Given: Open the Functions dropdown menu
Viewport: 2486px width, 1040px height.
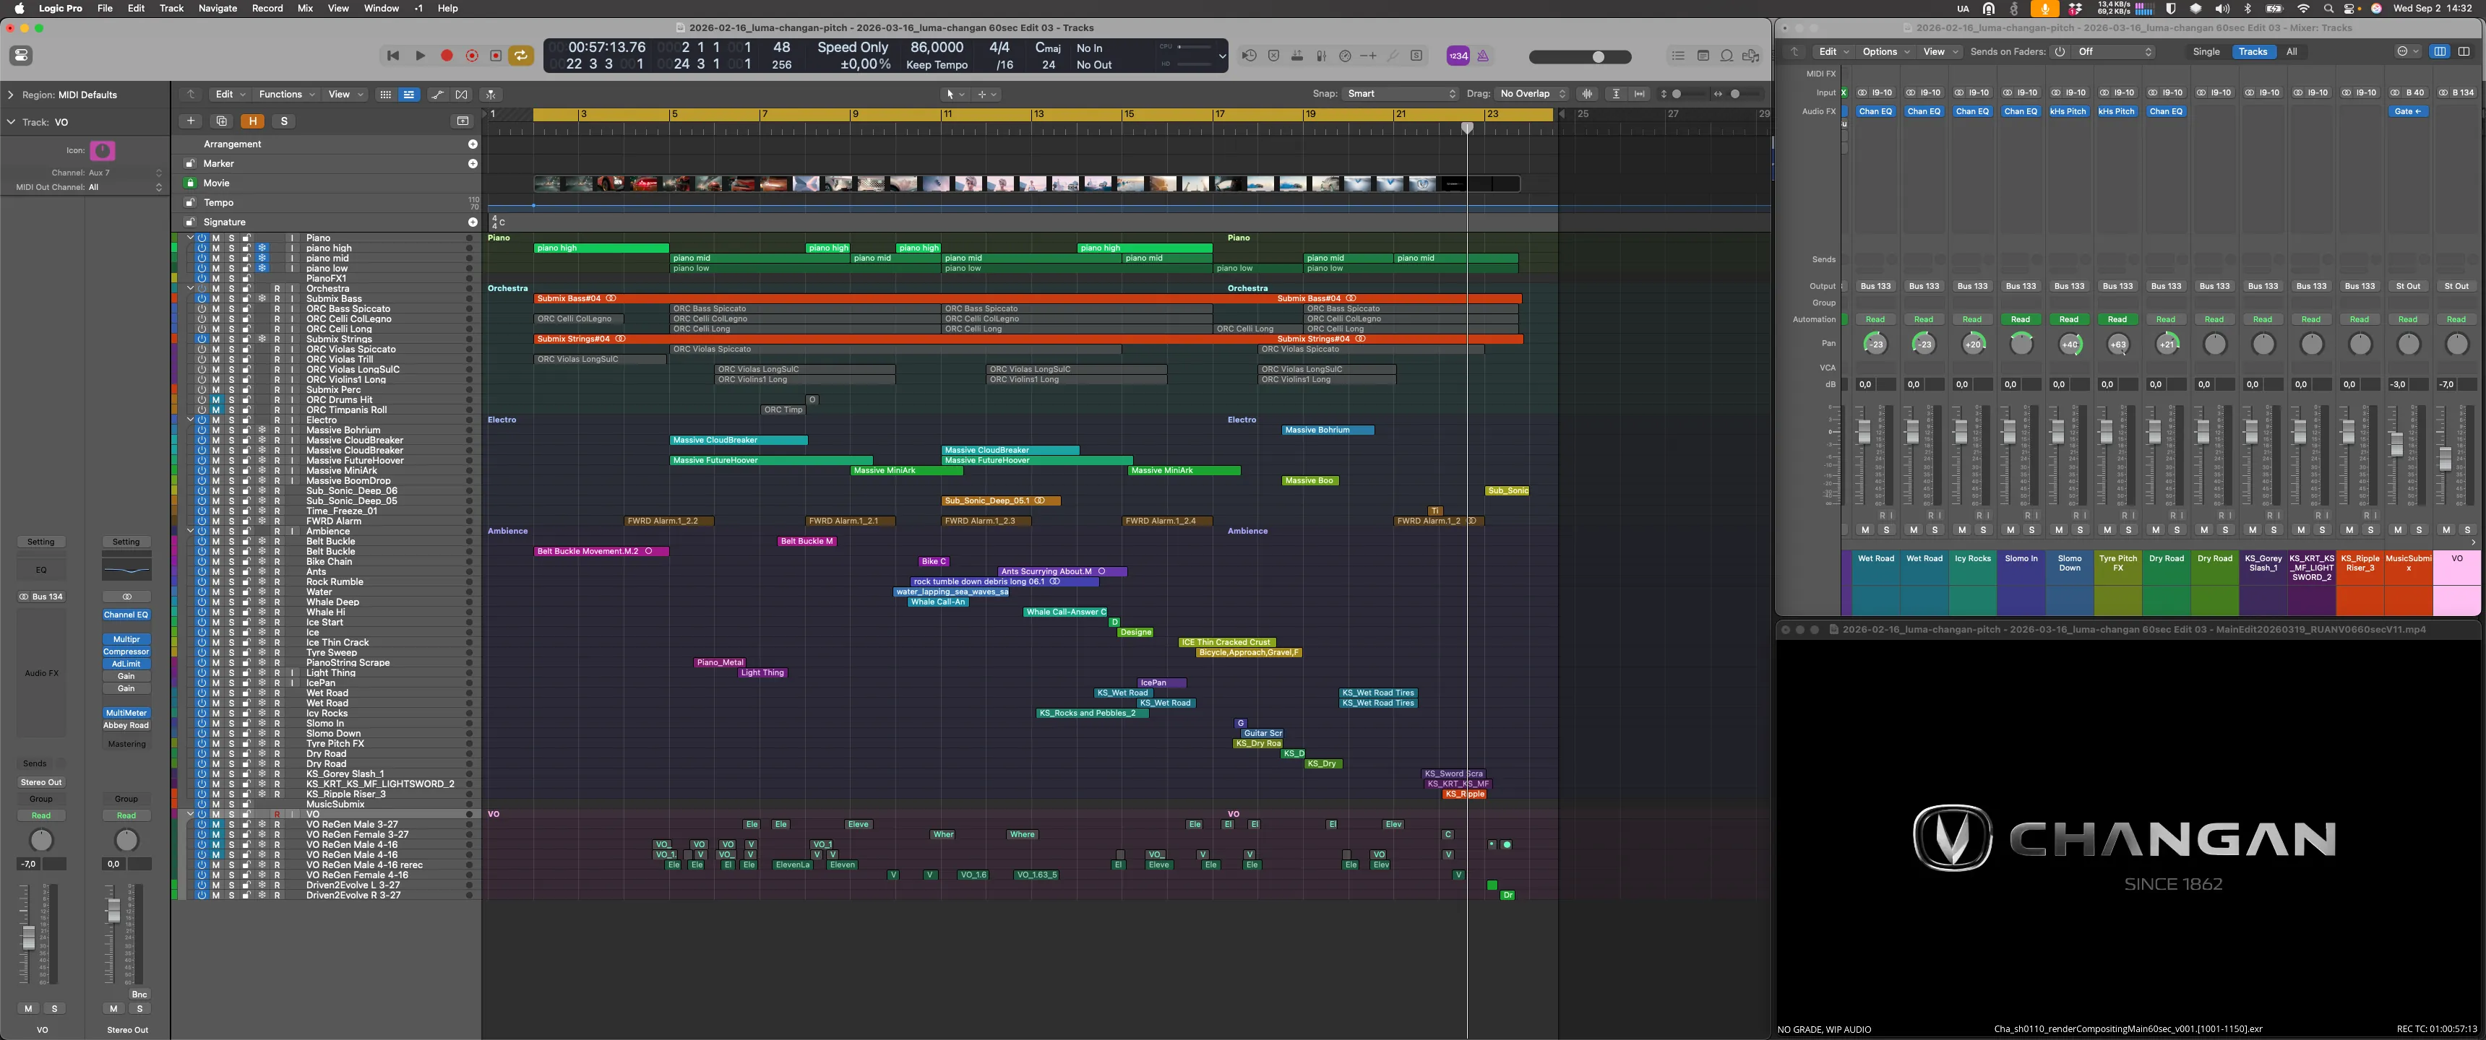Looking at the screenshot, I should point(287,95).
